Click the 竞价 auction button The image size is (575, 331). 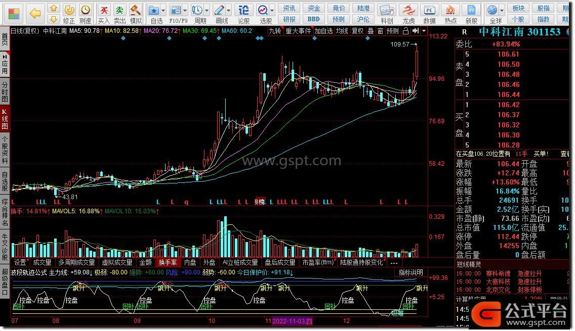[339, 8]
